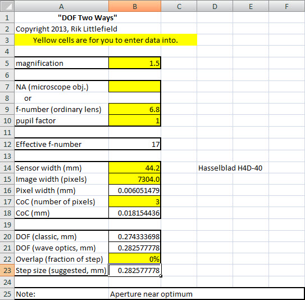This screenshot has width=305, height=300.
Task: Select highlighted row 23 header
Action: coord(7,270)
